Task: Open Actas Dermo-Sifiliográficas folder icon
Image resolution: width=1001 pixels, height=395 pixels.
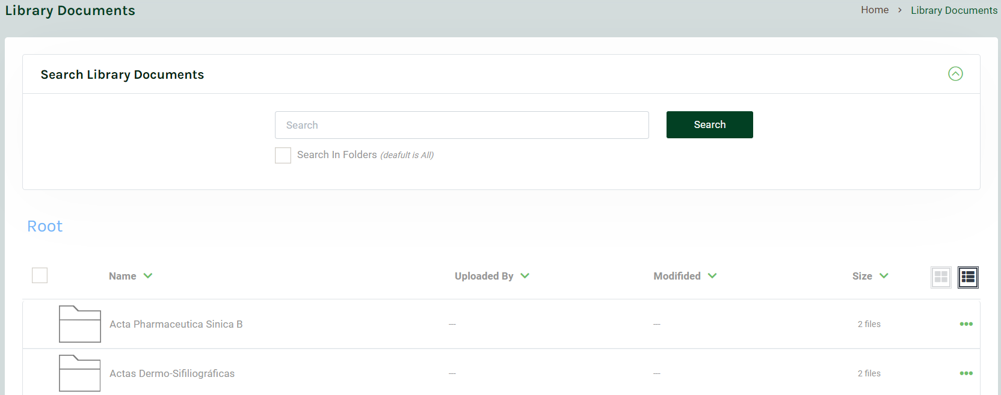Action: click(x=80, y=373)
